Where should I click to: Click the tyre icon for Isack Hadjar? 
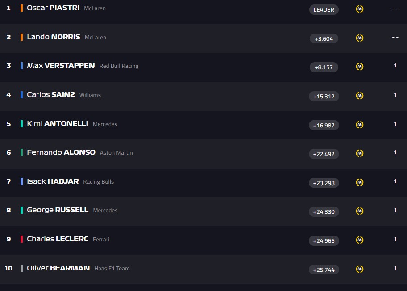tap(360, 182)
